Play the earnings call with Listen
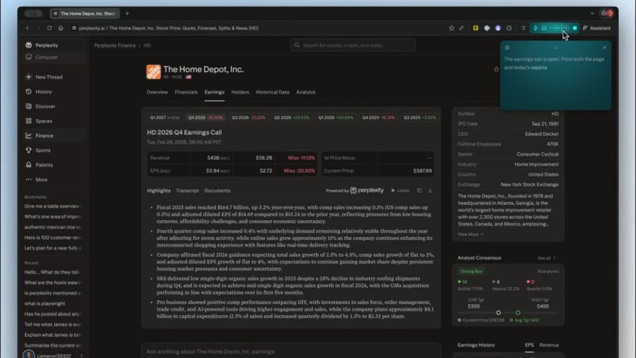 tap(400, 190)
